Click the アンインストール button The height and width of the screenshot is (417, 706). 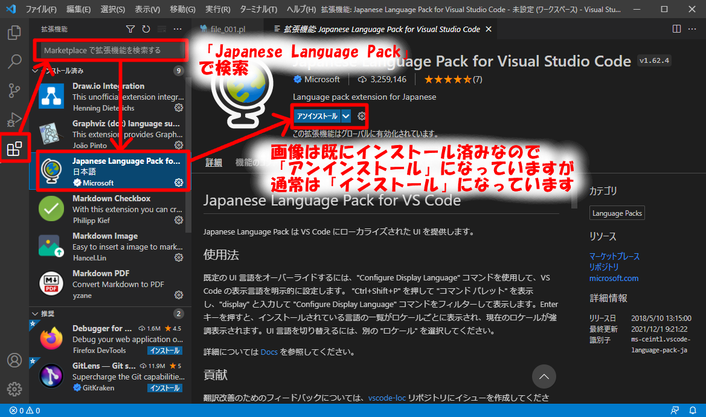(317, 116)
